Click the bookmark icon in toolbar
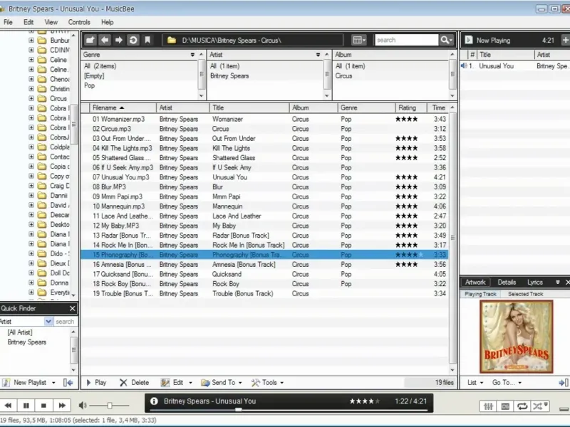The width and height of the screenshot is (570, 427). 147,40
